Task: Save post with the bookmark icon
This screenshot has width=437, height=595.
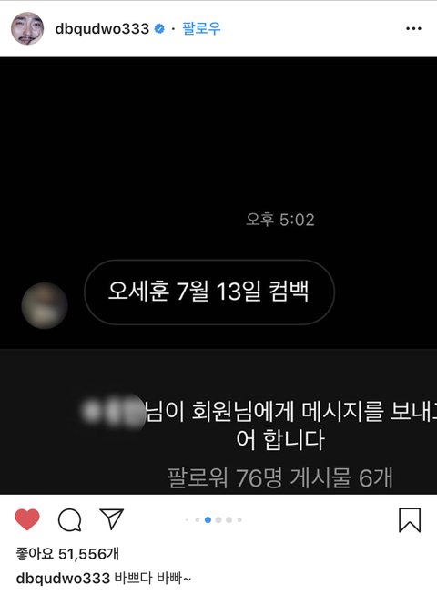Action: click(x=410, y=520)
